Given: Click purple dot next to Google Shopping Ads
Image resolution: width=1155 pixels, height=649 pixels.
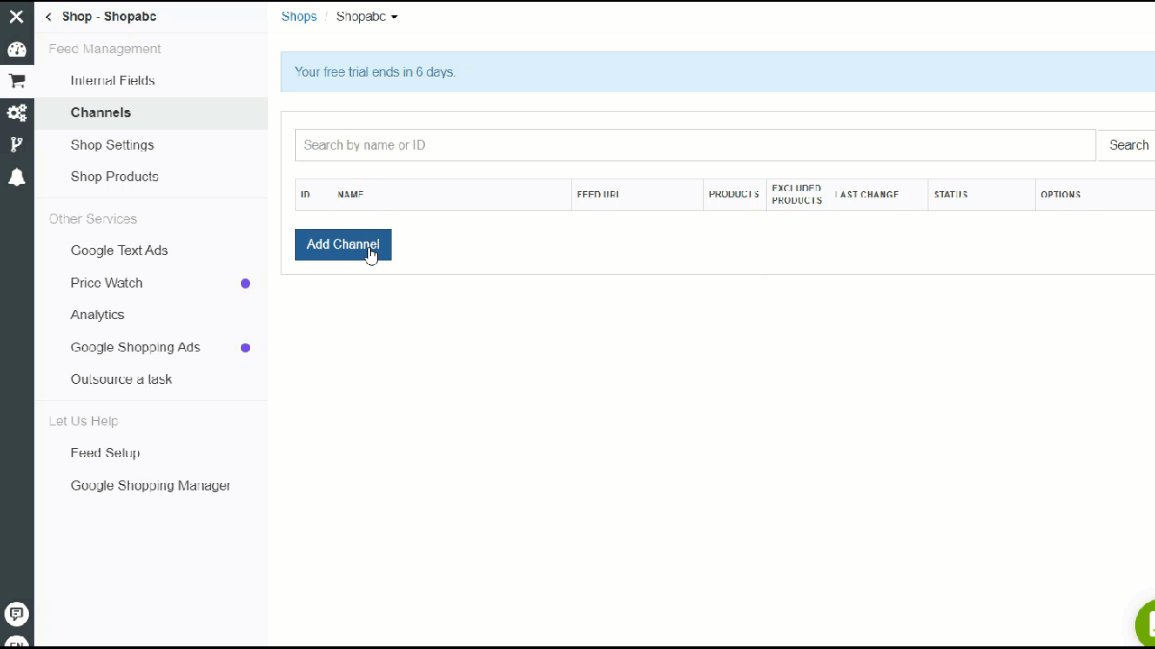Looking at the screenshot, I should tap(245, 347).
